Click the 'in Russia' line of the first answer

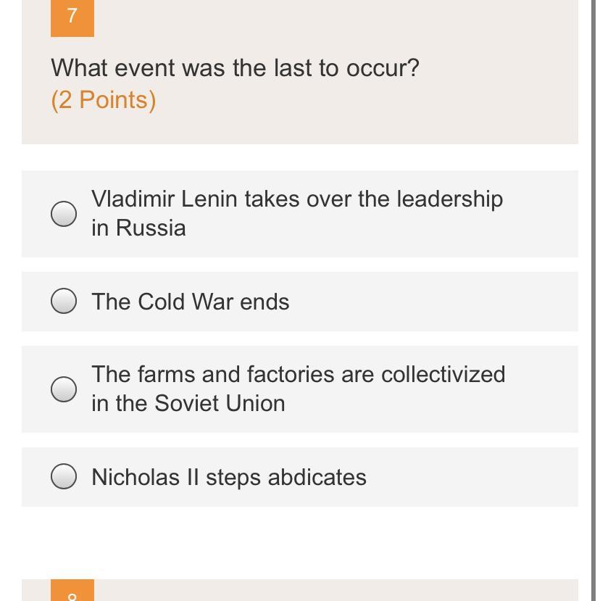tap(138, 228)
